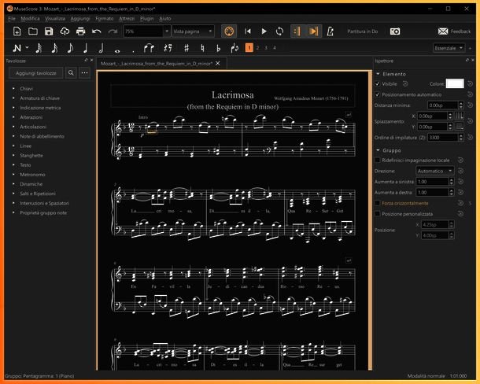Expand the Linee palette
The image size is (480, 384).
[x=13, y=146]
